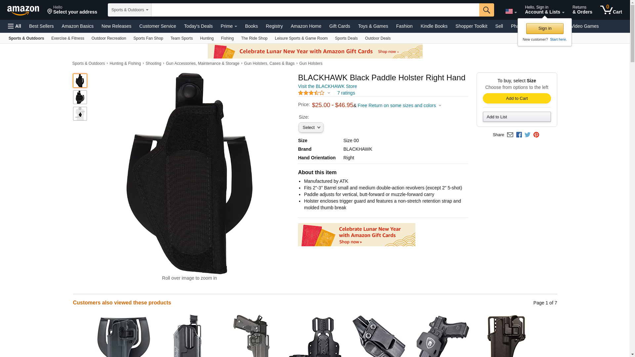This screenshot has height=357, width=635.
Task: Open the 7 ratings link
Action: coord(346,93)
